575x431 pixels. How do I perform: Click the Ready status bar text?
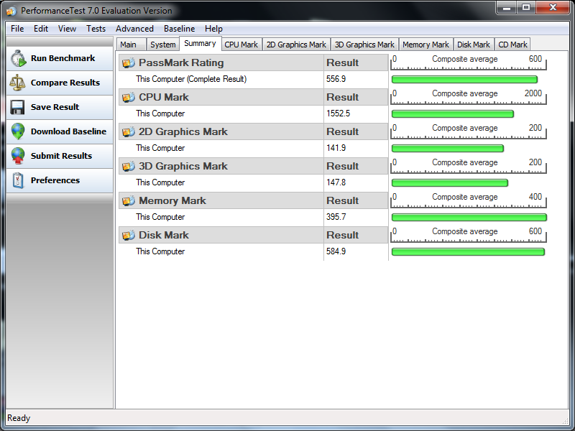coord(19,418)
